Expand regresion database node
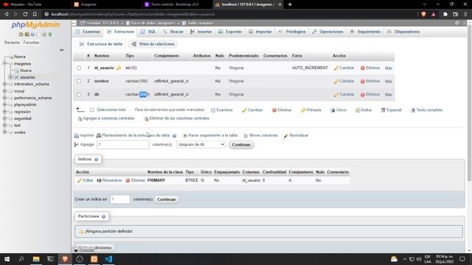 4,112
